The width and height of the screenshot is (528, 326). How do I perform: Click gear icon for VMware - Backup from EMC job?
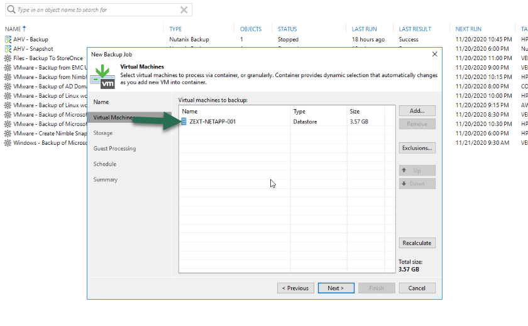8,68
